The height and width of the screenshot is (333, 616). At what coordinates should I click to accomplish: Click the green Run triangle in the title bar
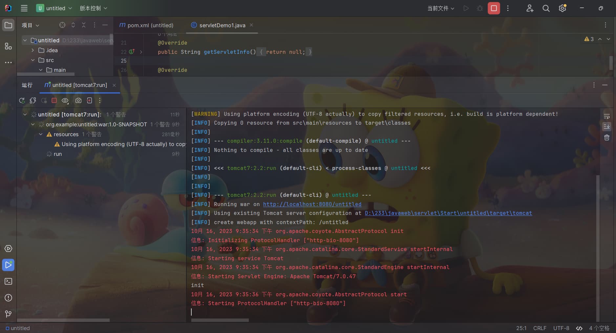click(x=466, y=8)
